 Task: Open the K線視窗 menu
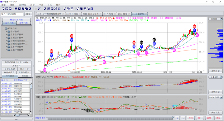[22, 5]
